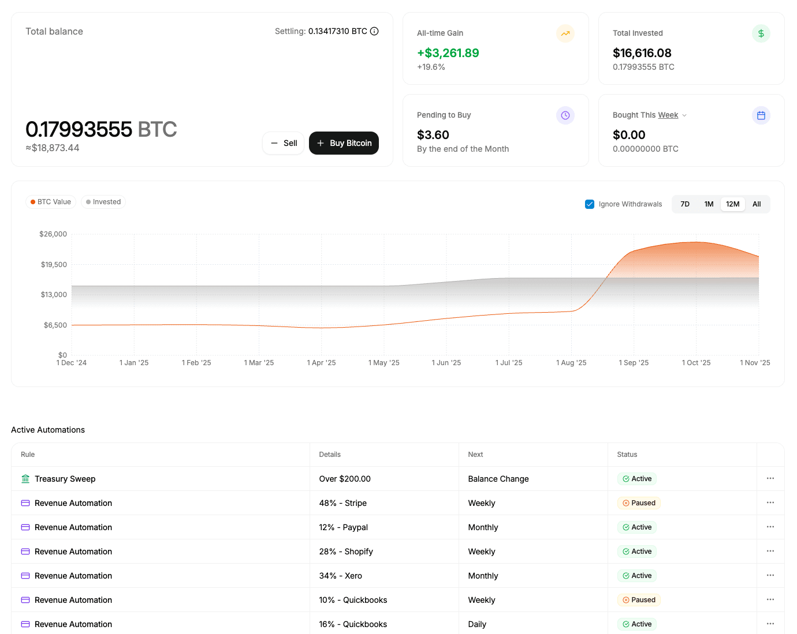Click the All-time Gain trend icon
This screenshot has width=797, height=634.
[x=565, y=33]
